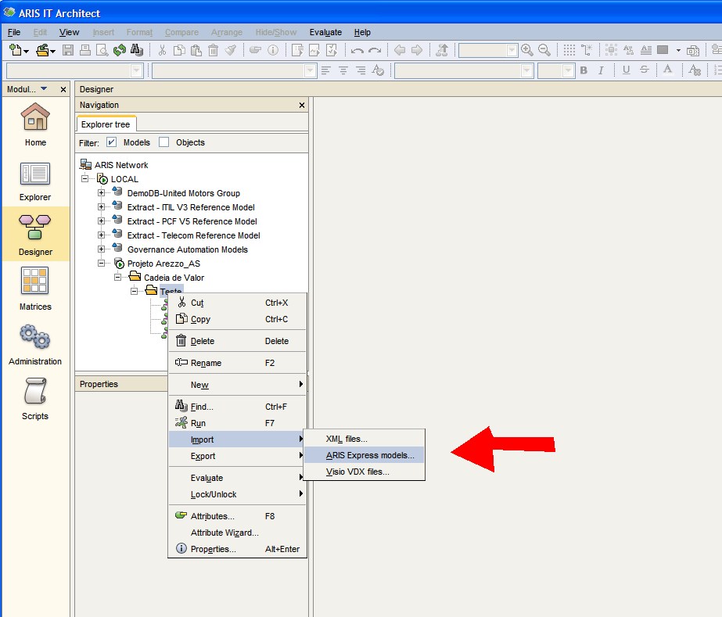Close the Navigation panel

(x=302, y=105)
